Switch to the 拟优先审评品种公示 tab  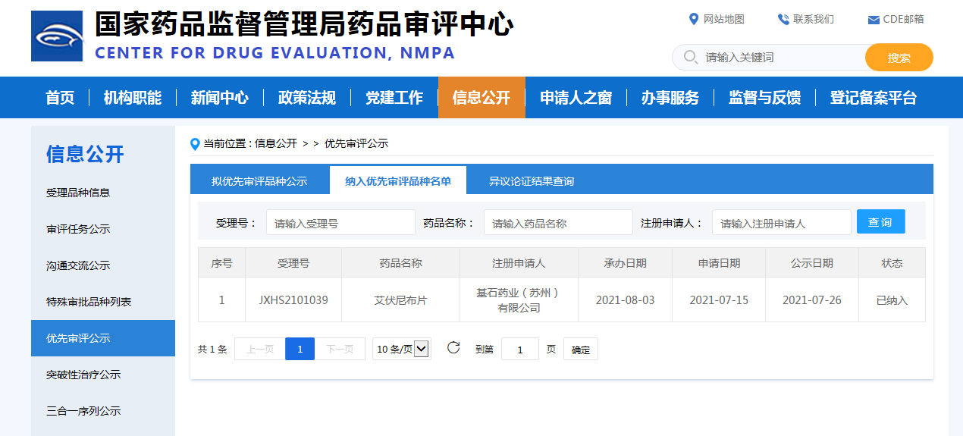259,181
